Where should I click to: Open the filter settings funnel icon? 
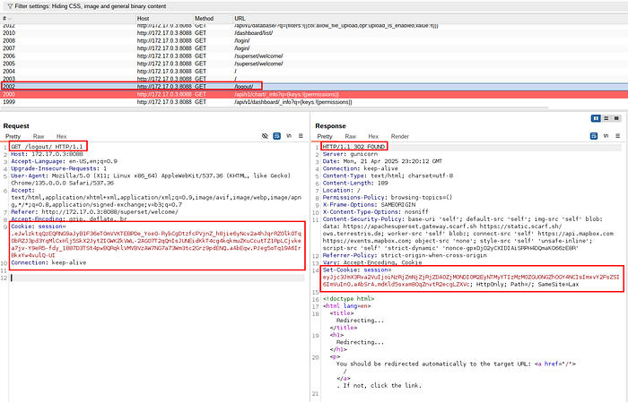click(x=10, y=6)
